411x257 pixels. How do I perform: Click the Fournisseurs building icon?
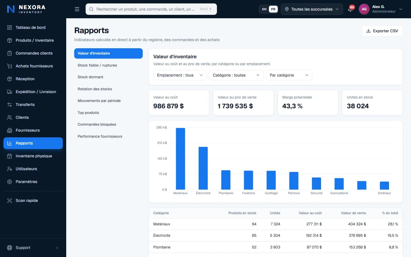pos(9,130)
